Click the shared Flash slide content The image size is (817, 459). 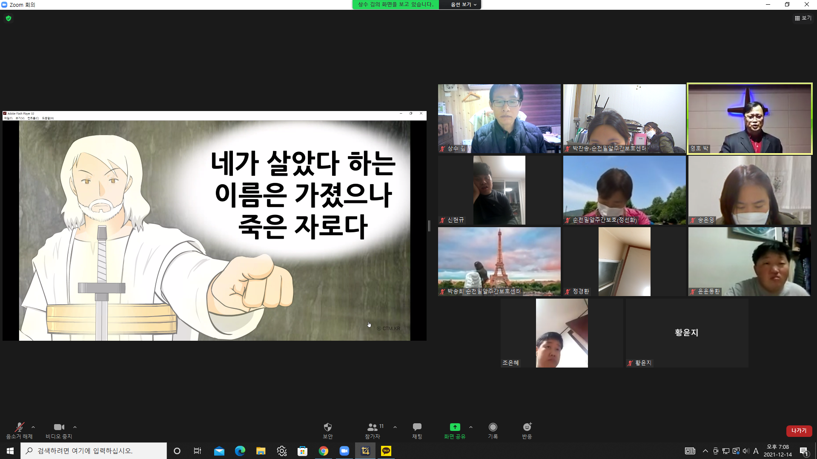tap(215, 230)
